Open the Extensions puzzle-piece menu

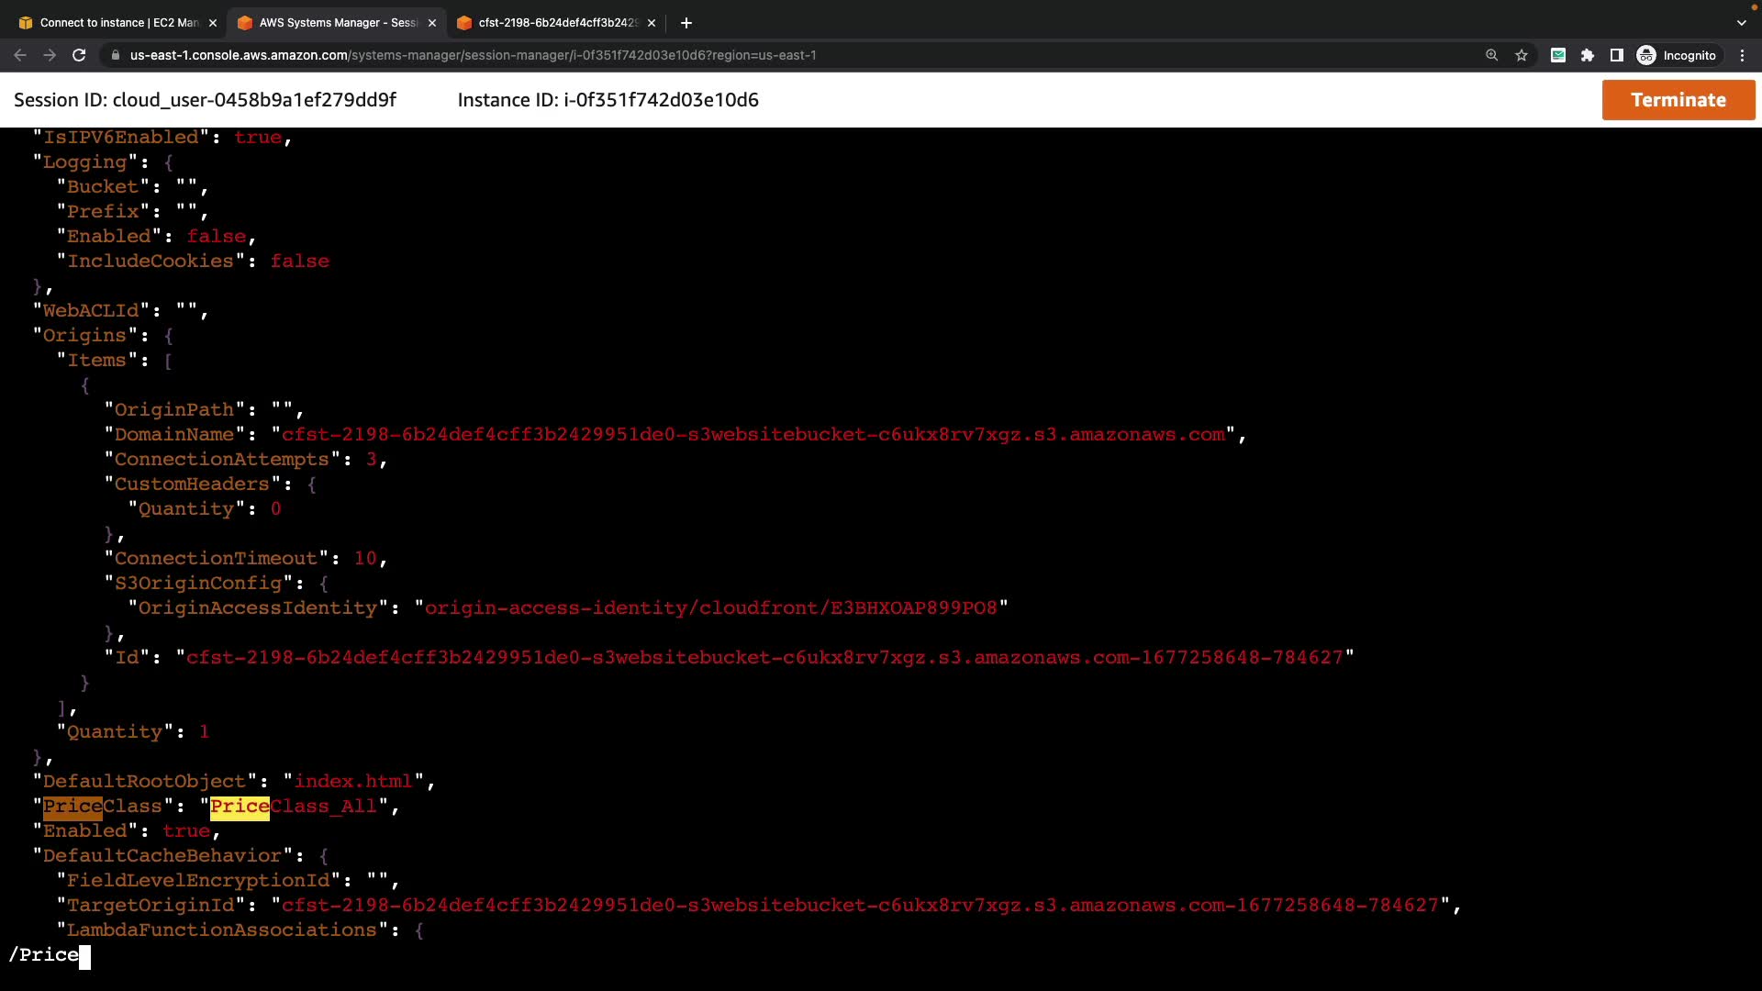(x=1588, y=55)
